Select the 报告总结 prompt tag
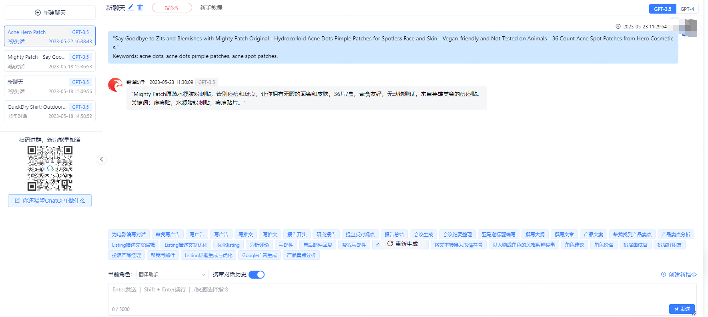708x317 pixels. tap(394, 234)
